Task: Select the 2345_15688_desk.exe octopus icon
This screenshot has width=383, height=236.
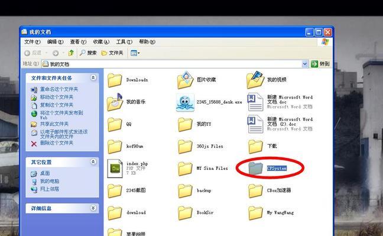Action: pos(185,103)
